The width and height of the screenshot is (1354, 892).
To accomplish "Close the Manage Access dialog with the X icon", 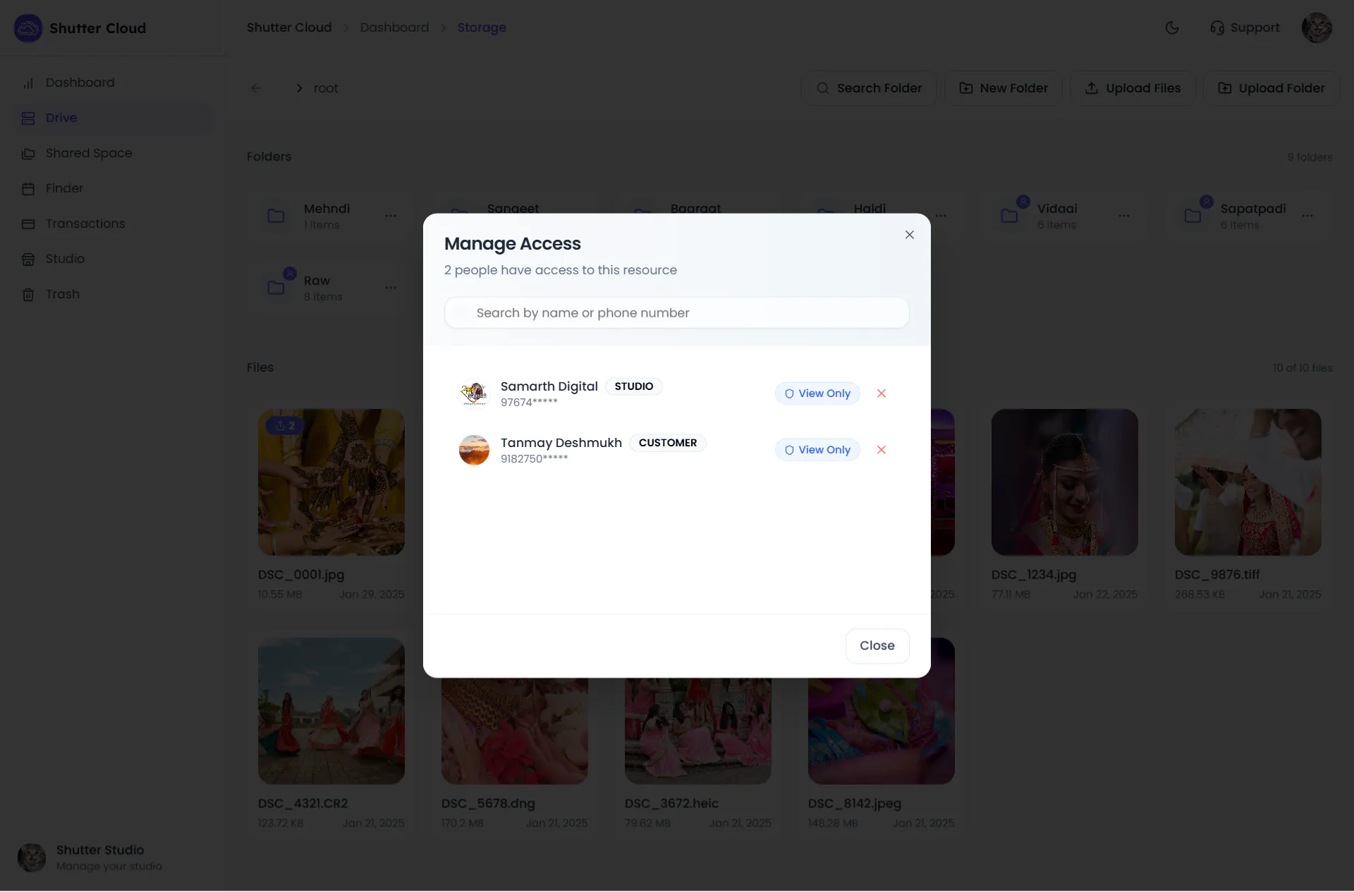I will (910, 235).
